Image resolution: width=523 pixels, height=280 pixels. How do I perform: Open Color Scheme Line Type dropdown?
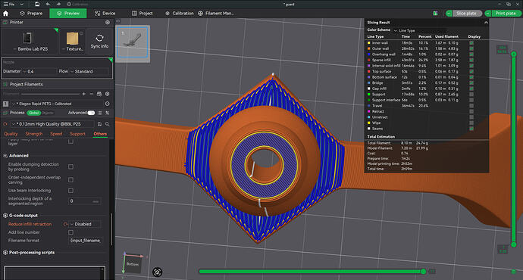[x=420, y=30]
